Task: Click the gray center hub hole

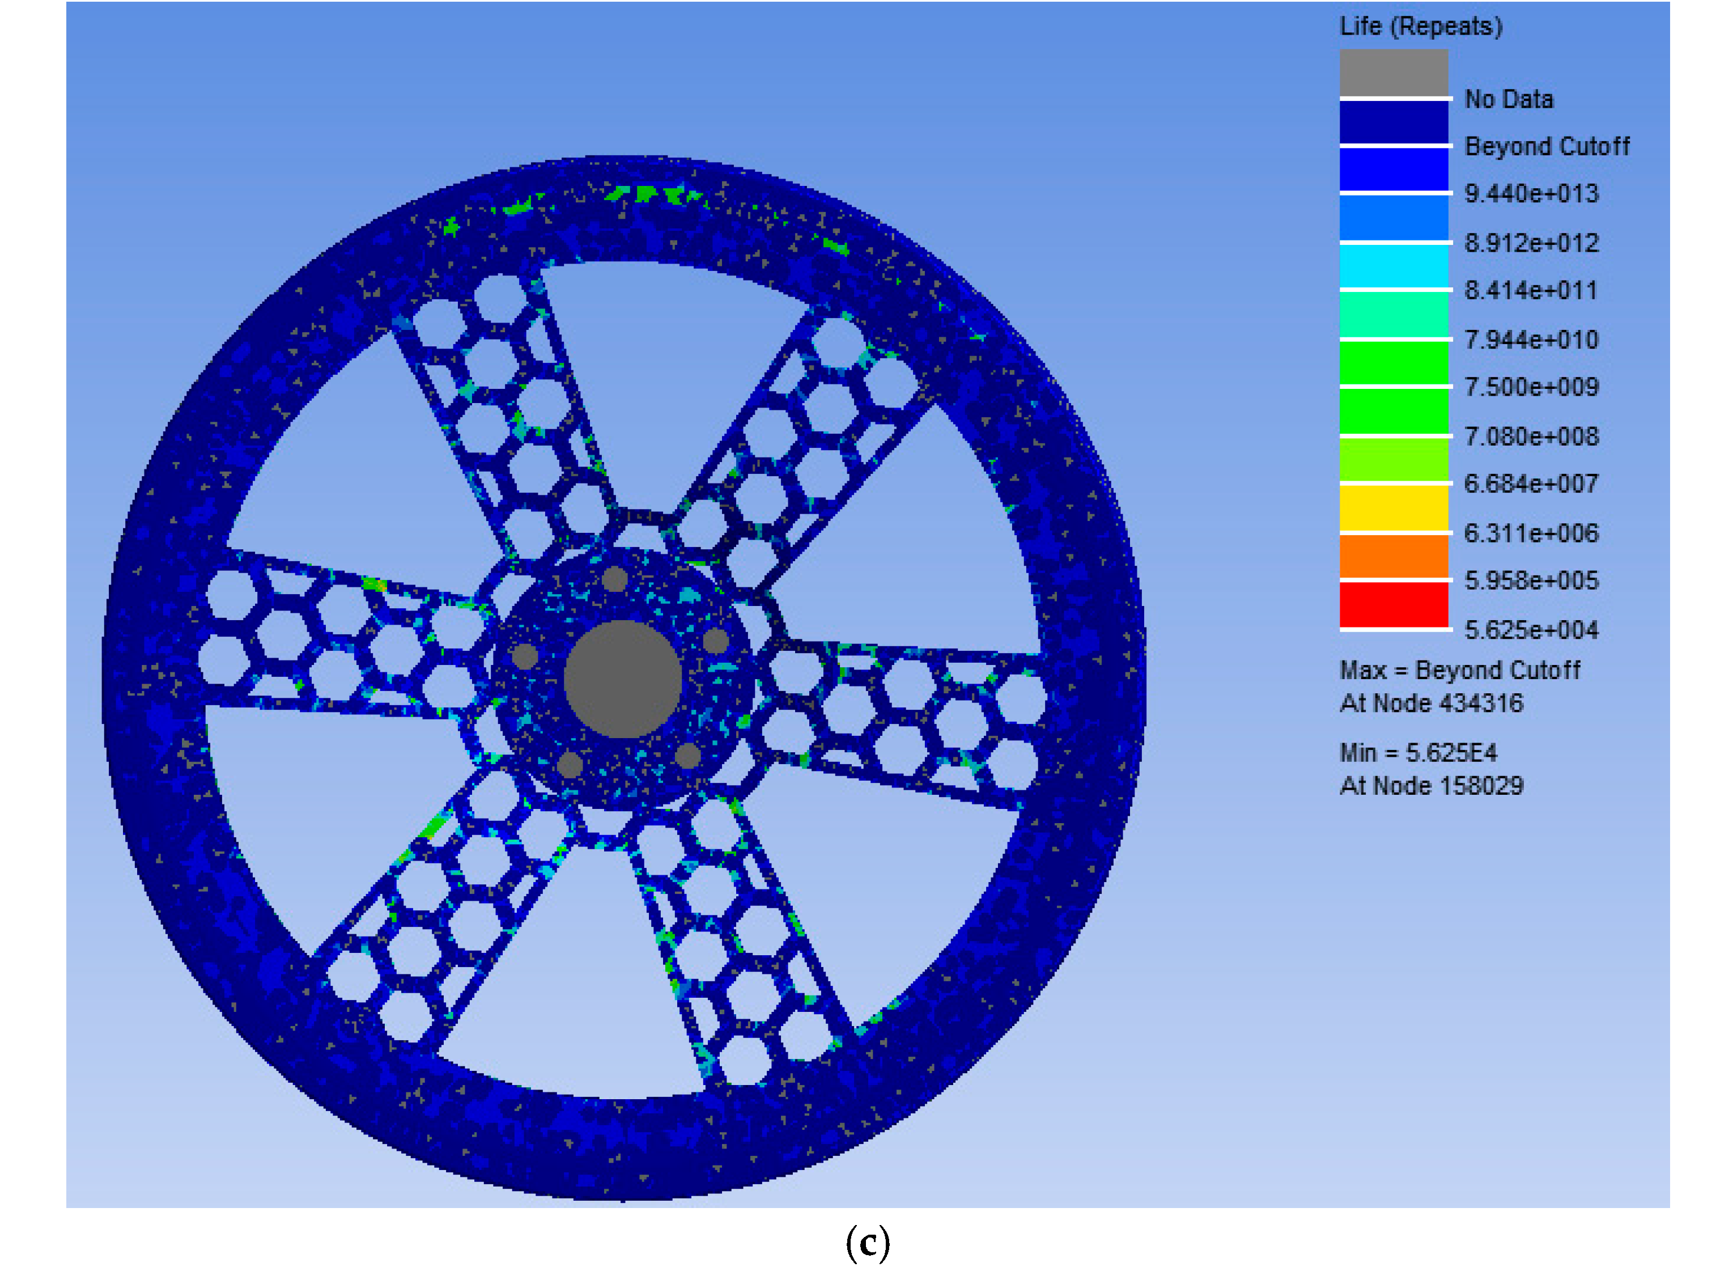Action: coord(622,679)
